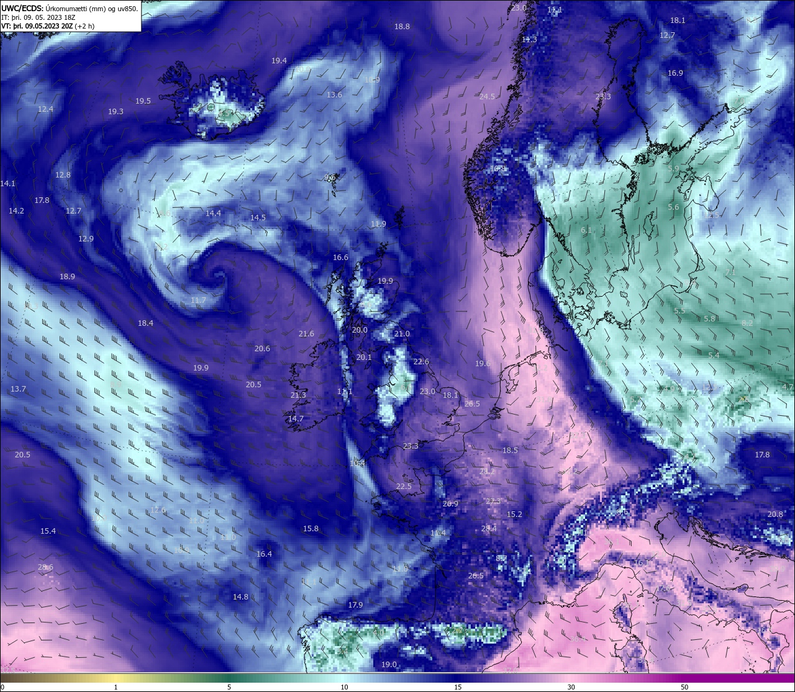Click the map value 14.2
Viewport: 795px width, 692px height.
(x=16, y=211)
